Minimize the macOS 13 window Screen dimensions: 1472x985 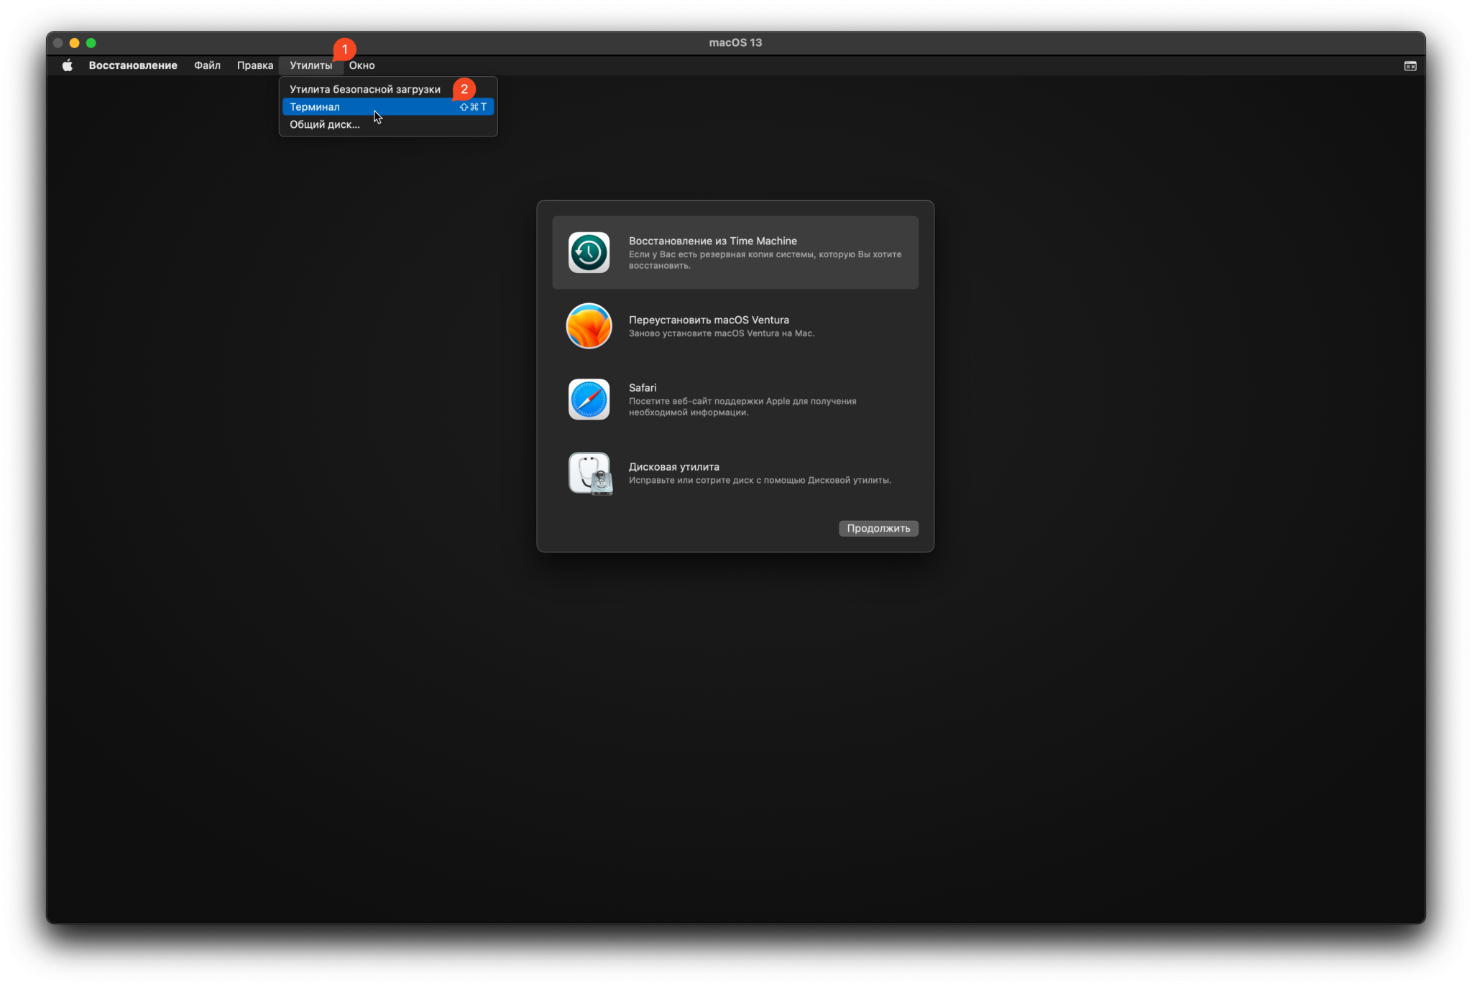tap(74, 43)
